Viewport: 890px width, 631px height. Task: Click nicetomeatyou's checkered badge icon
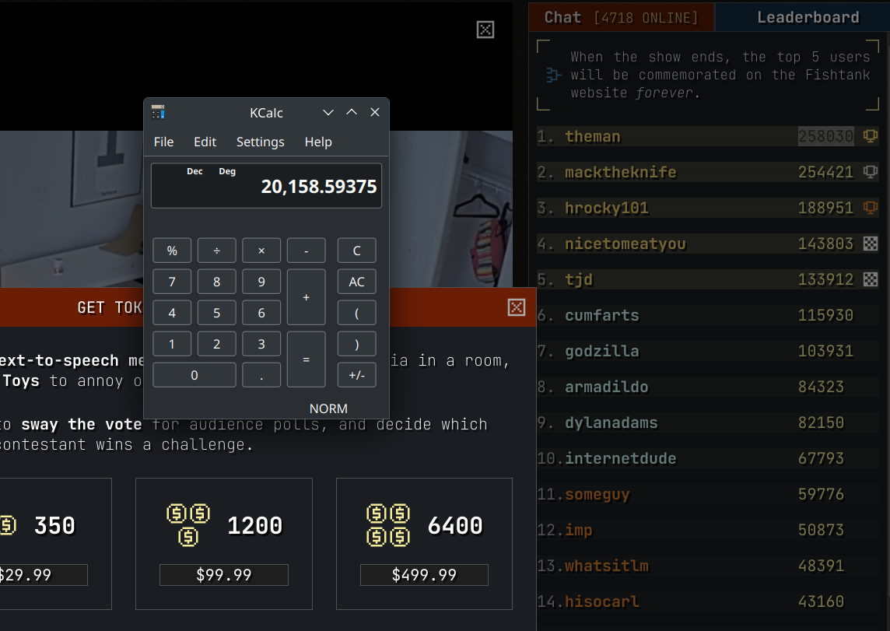pyautogui.click(x=870, y=244)
